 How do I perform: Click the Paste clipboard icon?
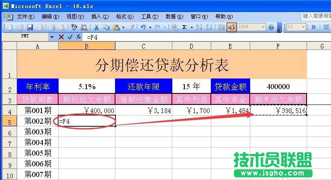(x=116, y=27)
